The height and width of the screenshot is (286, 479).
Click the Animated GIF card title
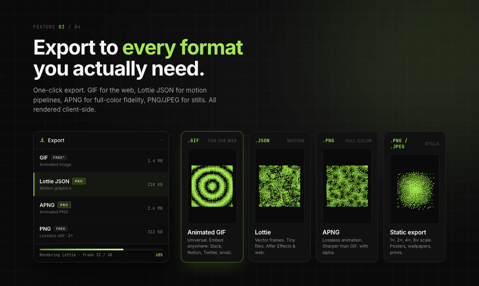point(207,232)
